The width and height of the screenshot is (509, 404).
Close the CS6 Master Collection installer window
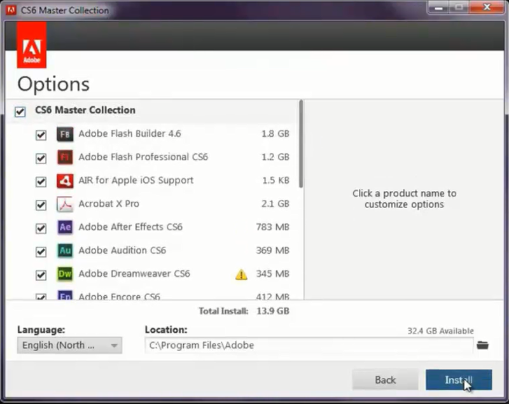click(x=487, y=7)
